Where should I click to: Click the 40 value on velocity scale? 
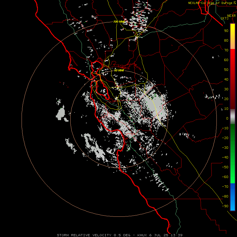pyautogui.click(x=226, y=80)
